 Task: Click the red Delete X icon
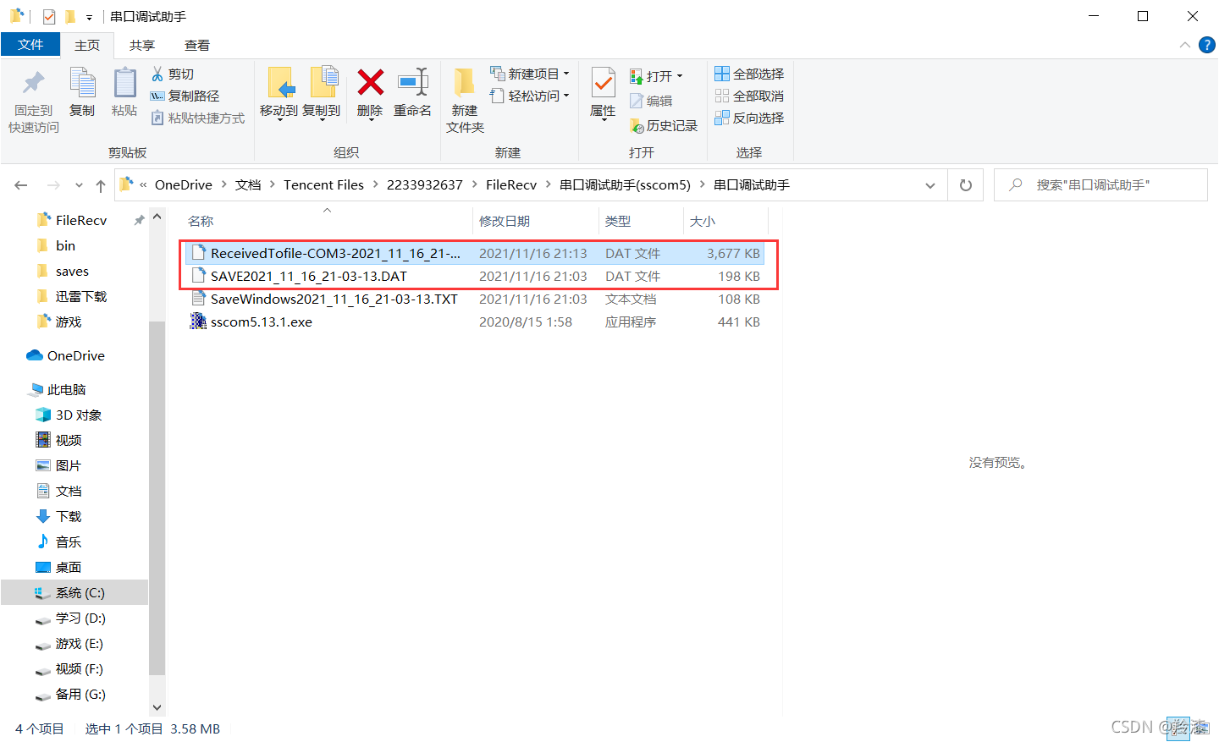pos(371,82)
